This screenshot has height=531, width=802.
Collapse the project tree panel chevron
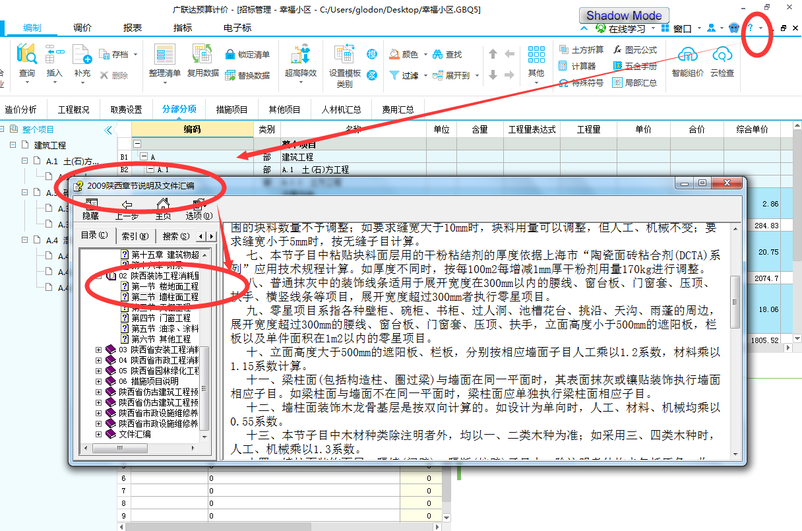[109, 130]
